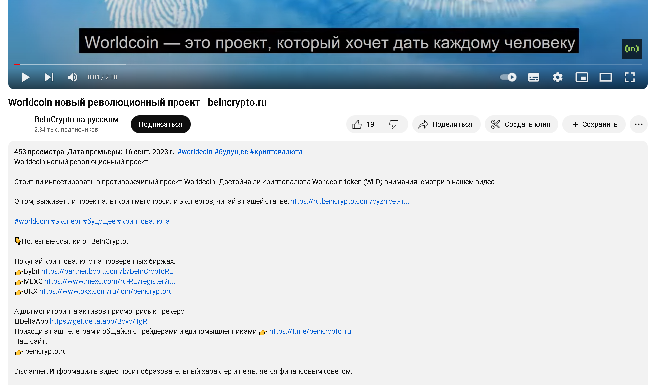The height and width of the screenshot is (385, 650).
Task: Enter fullscreen mode
Action: coord(630,77)
